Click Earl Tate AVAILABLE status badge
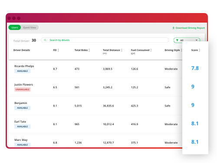The height and width of the screenshot is (163, 217). tap(23, 126)
